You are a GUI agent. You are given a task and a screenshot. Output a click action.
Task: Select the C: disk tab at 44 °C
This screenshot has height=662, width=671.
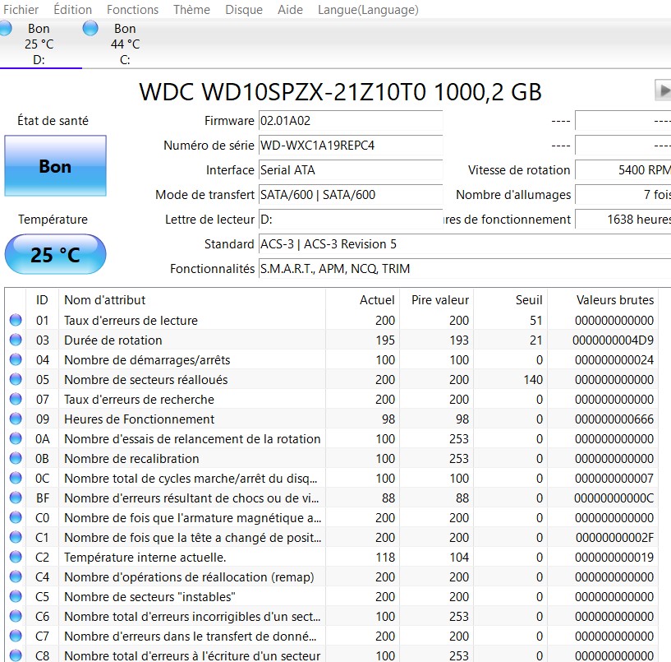point(125,44)
